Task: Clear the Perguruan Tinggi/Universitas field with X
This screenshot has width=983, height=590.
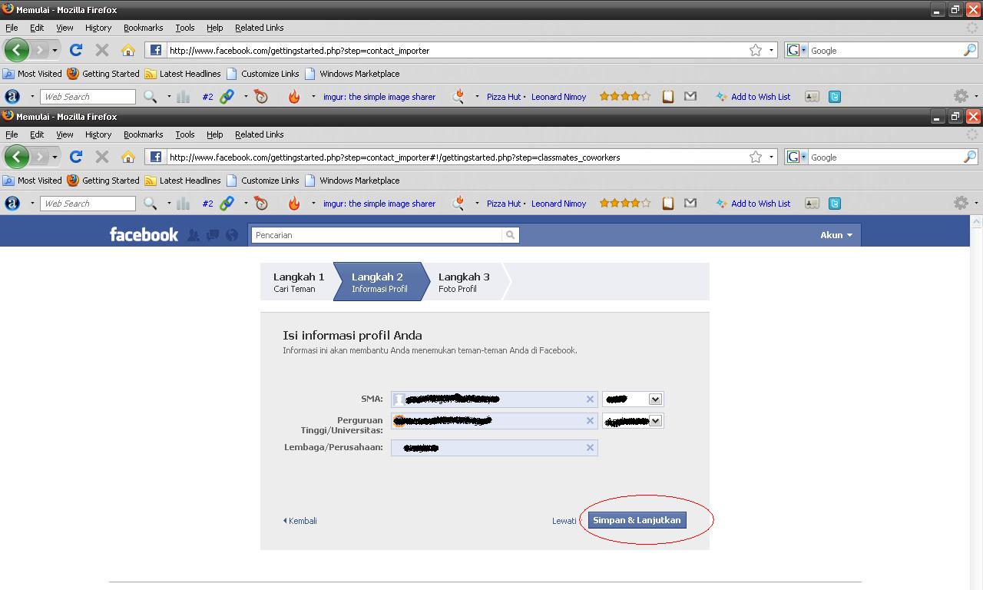Action: point(590,421)
